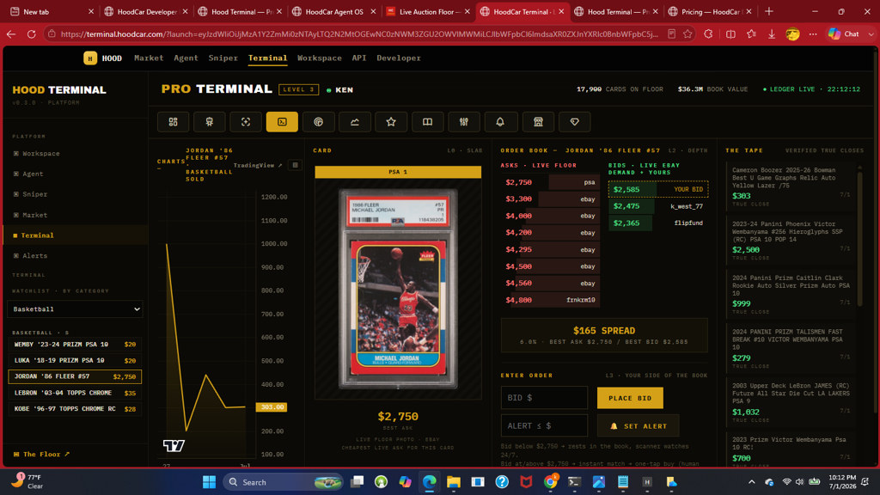Image resolution: width=880 pixels, height=495 pixels.
Task: Open the line chart icon in toolbar
Action: click(355, 122)
